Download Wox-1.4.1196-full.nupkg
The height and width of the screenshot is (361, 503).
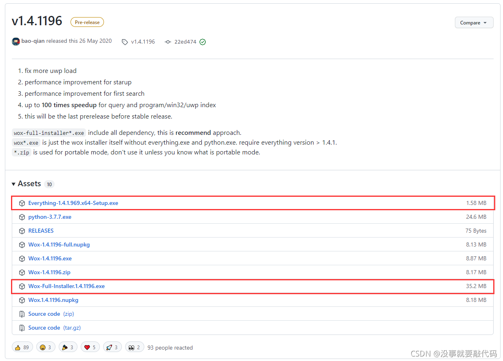(59, 244)
